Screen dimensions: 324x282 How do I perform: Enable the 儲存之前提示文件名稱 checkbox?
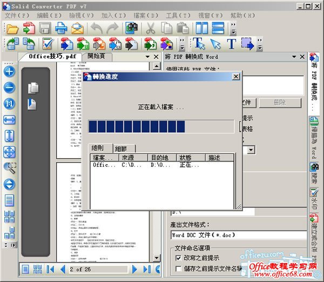(179, 268)
